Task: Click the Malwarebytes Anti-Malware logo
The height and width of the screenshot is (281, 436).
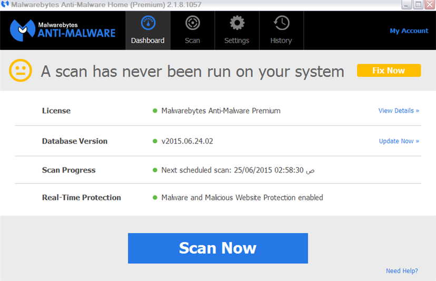Action: pyautogui.click(x=63, y=30)
